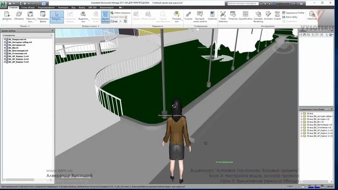Toggle the Дерево выбора (Selection Tree) button
The image size is (338, 190).
[x=105, y=16]
